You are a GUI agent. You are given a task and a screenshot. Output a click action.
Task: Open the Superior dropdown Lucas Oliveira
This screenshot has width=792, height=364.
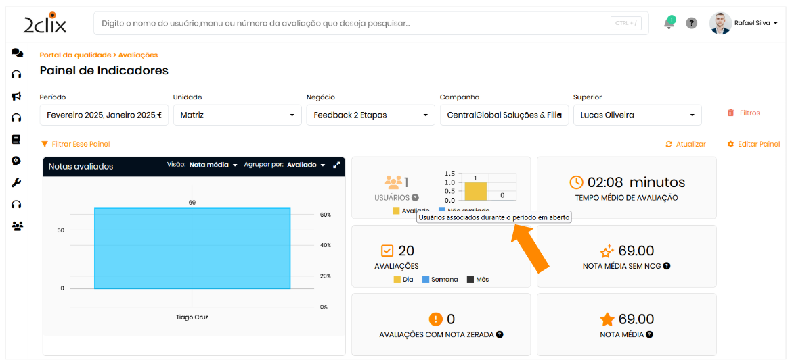(636, 115)
